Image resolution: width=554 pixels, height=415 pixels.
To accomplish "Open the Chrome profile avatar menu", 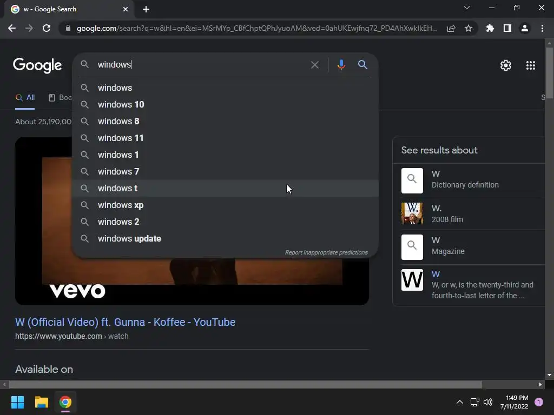I will 525,28.
